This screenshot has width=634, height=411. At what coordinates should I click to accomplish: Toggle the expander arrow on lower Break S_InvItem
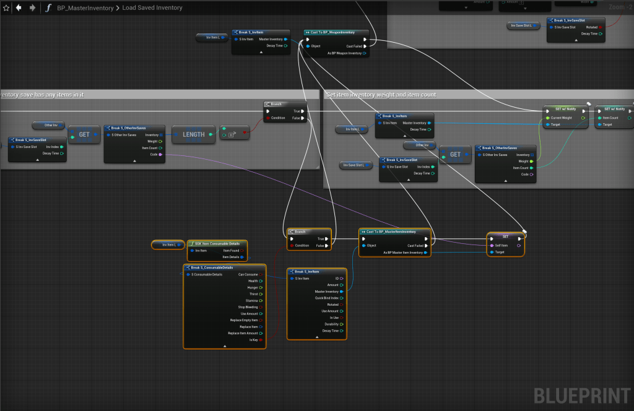(316, 337)
